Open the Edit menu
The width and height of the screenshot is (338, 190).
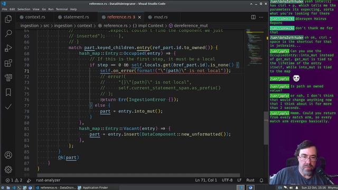12,9
